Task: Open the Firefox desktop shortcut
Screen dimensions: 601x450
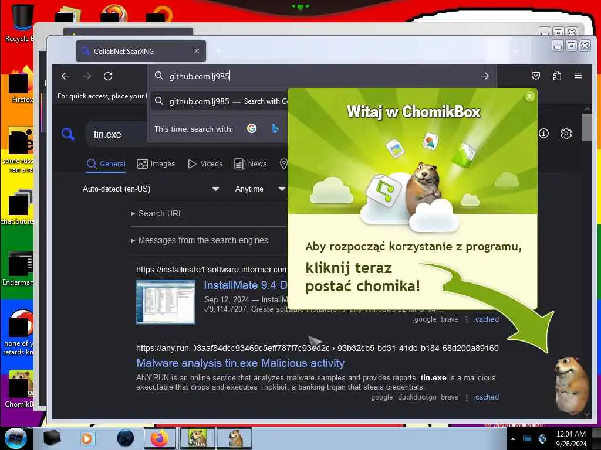Action: (21, 85)
